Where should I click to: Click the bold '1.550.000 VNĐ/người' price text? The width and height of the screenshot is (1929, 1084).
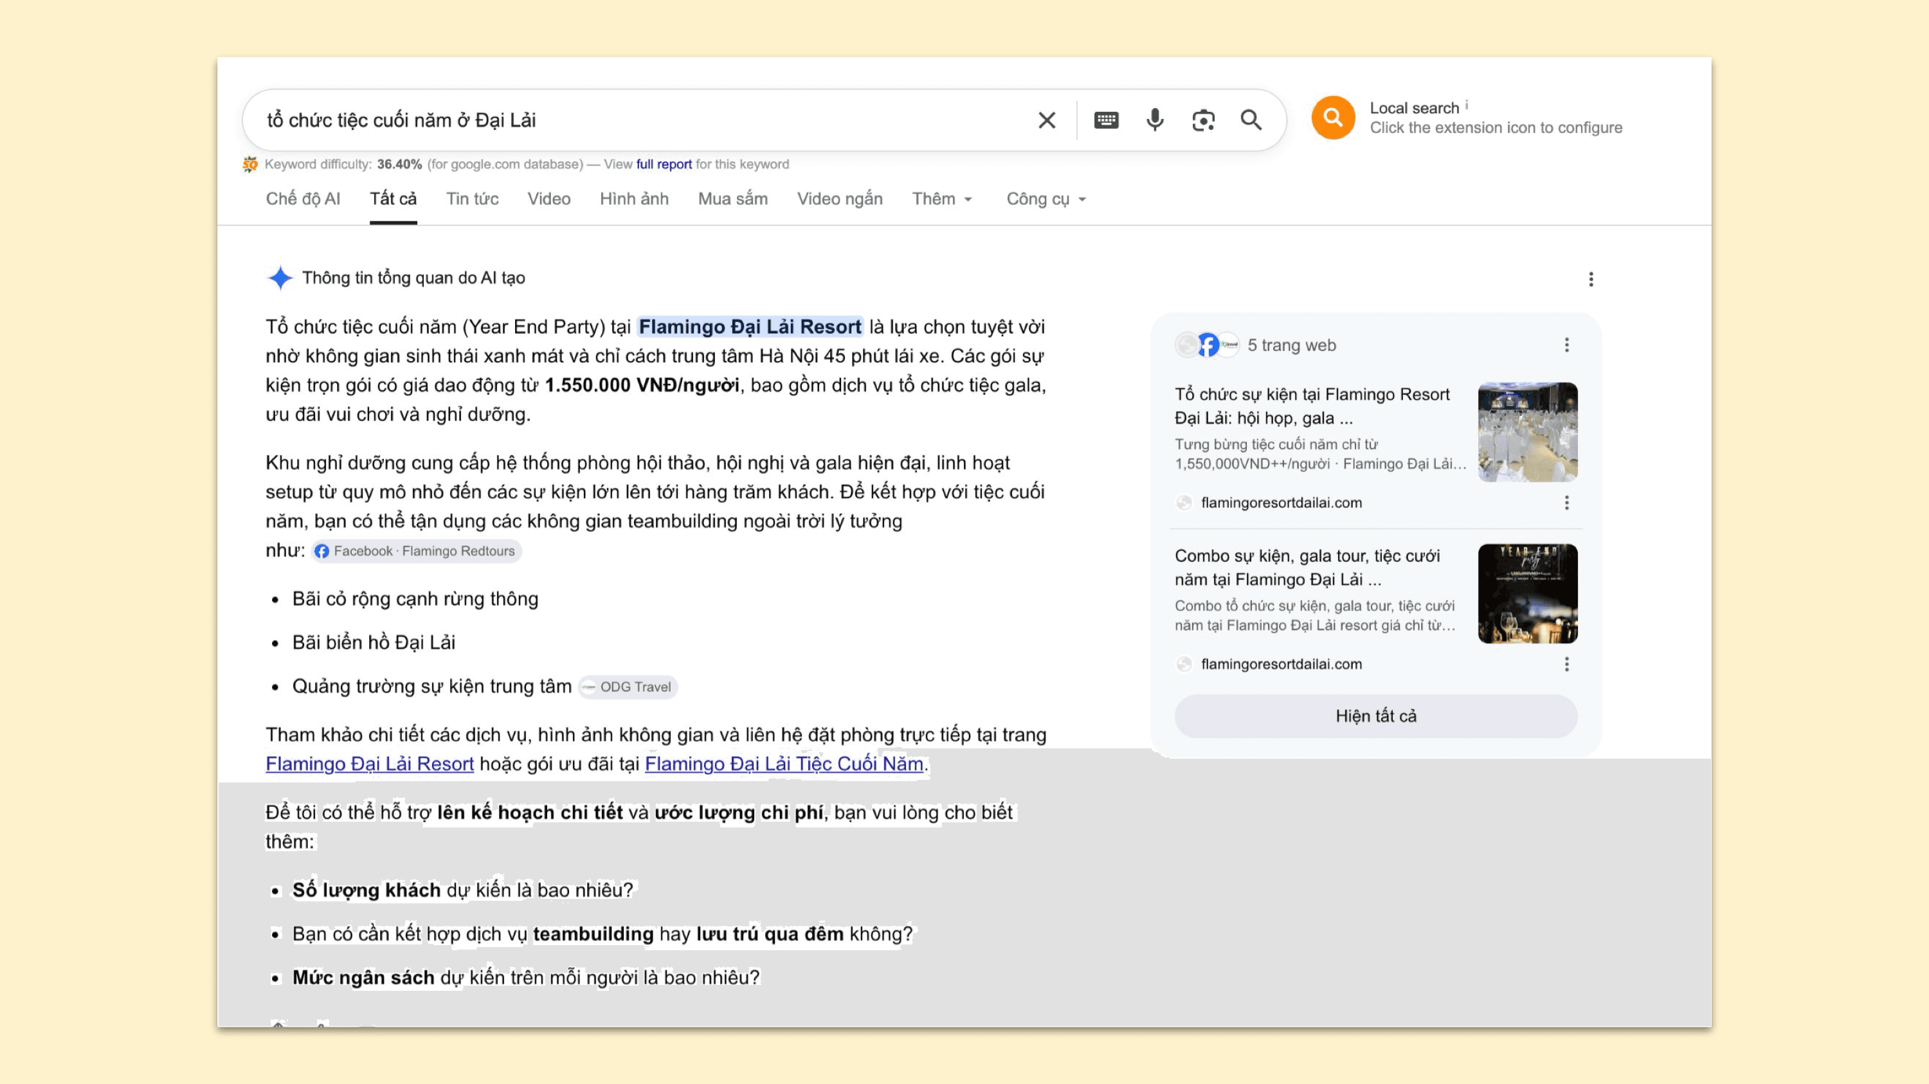tap(642, 384)
